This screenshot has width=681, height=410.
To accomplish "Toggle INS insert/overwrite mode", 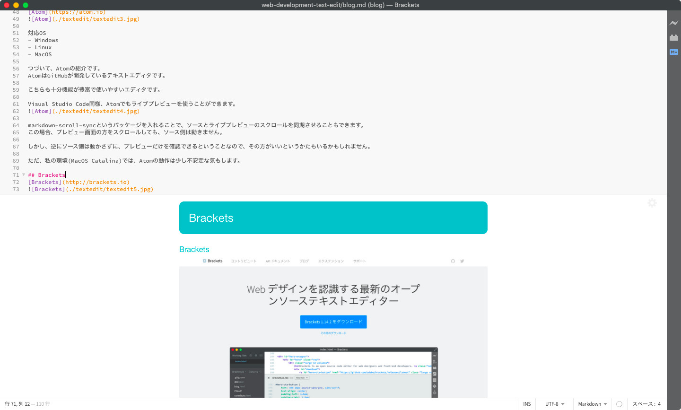I will click(x=527, y=404).
